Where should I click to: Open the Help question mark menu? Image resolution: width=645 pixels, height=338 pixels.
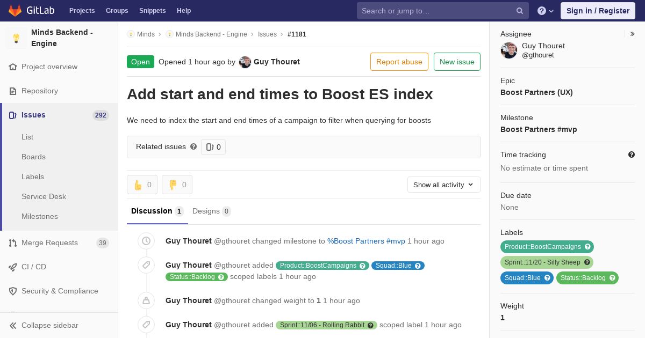pyautogui.click(x=546, y=11)
